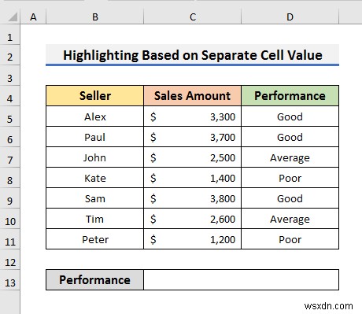
Task: Select column D header
Action: pos(290,17)
